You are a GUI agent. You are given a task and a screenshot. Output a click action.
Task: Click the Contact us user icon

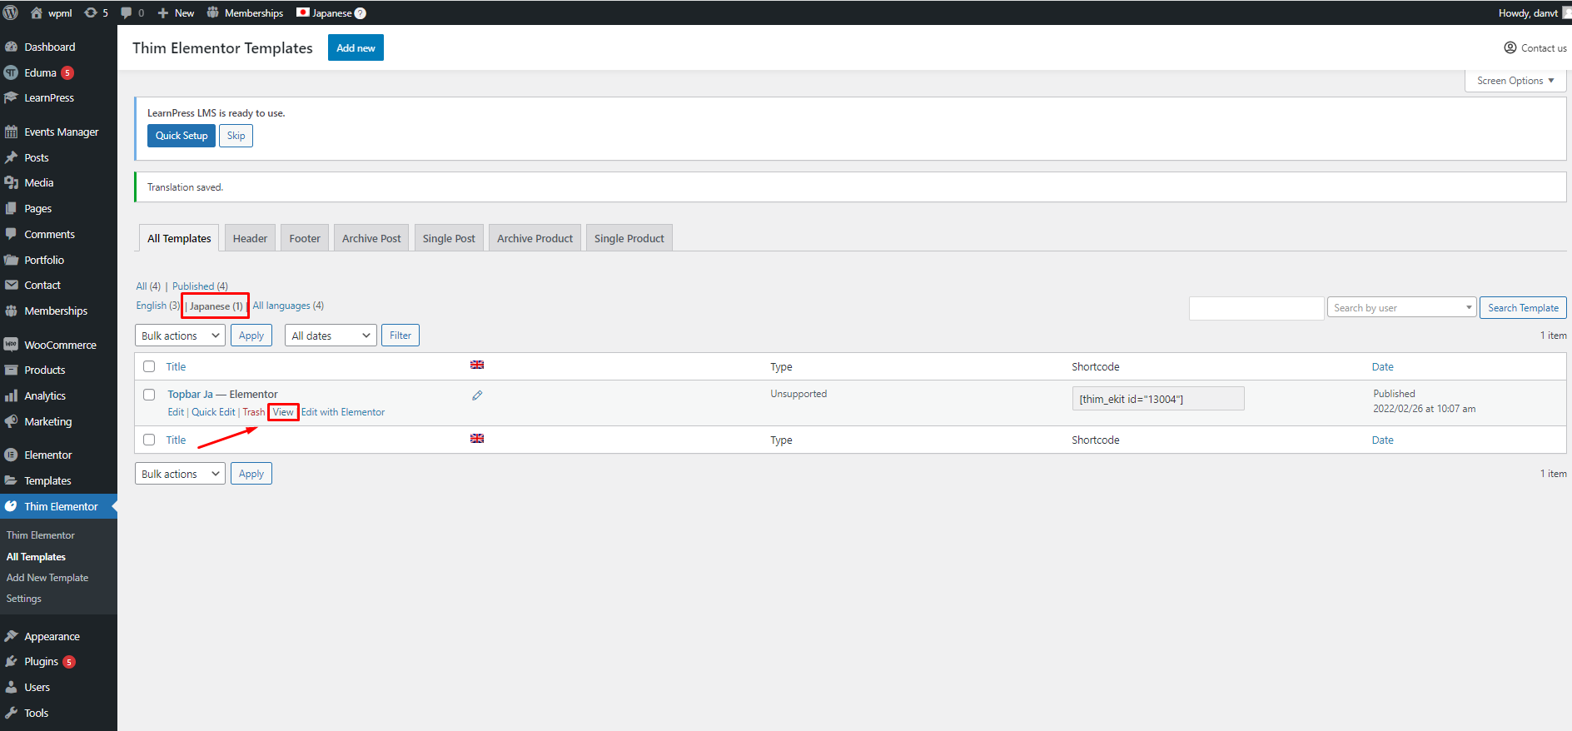click(x=1510, y=47)
